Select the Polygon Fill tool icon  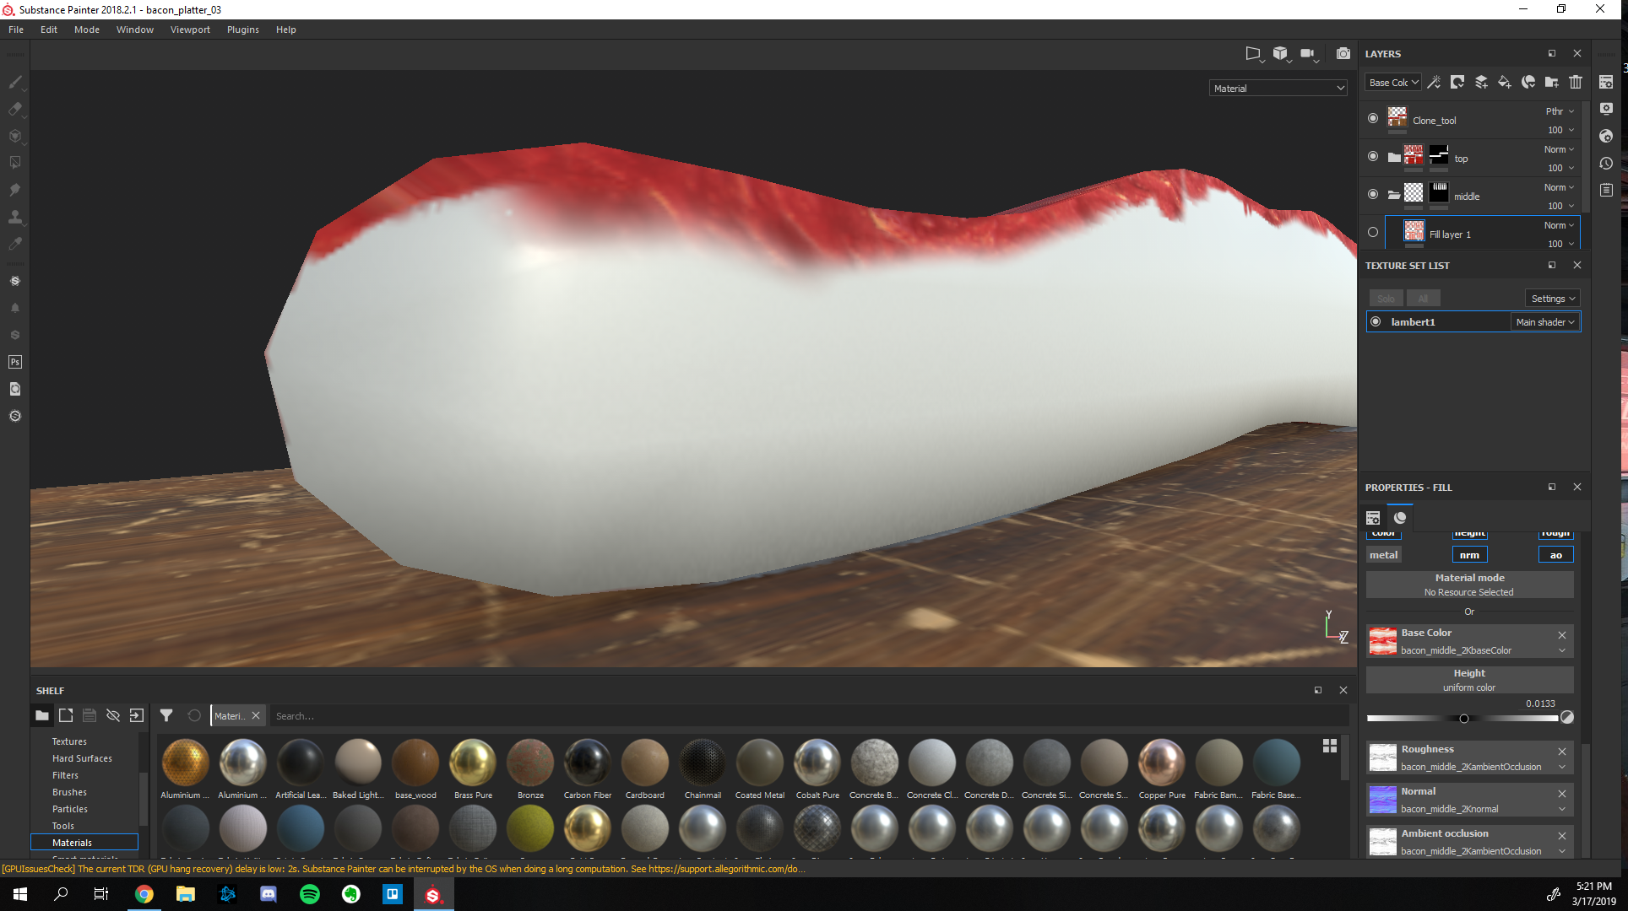[16, 163]
